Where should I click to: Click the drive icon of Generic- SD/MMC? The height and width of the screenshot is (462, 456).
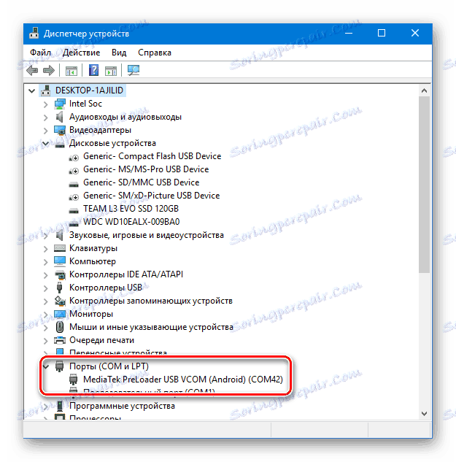[74, 184]
